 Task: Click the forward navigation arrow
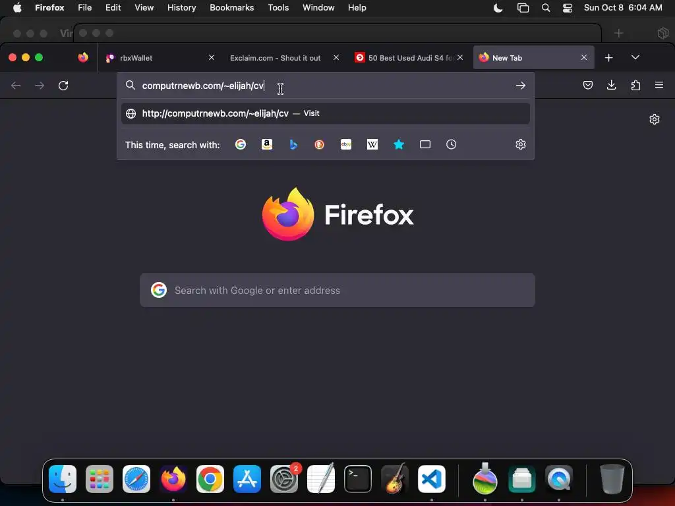(x=40, y=86)
